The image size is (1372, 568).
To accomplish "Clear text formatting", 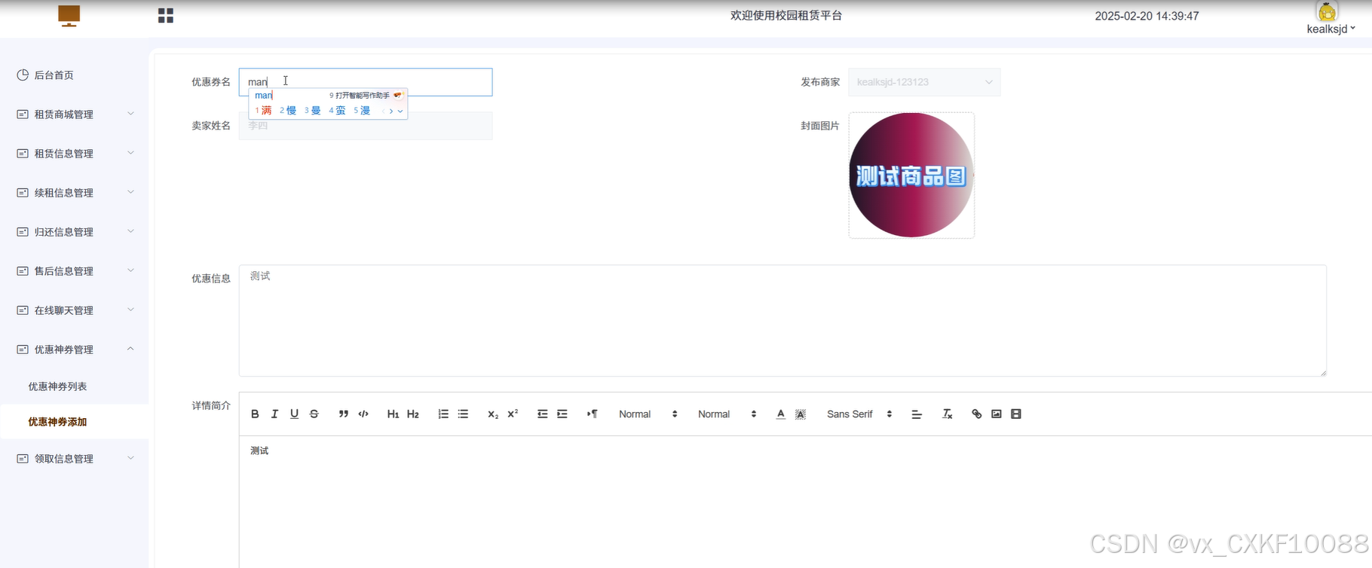I will click(948, 414).
